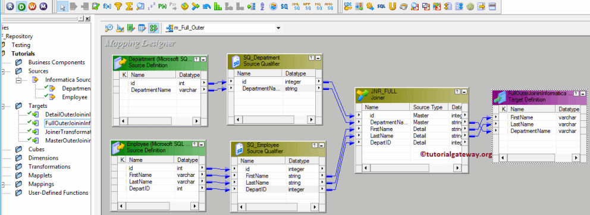Add a Sorter (A-Z) transformation
This screenshot has width=590, height=215.
(262, 7)
